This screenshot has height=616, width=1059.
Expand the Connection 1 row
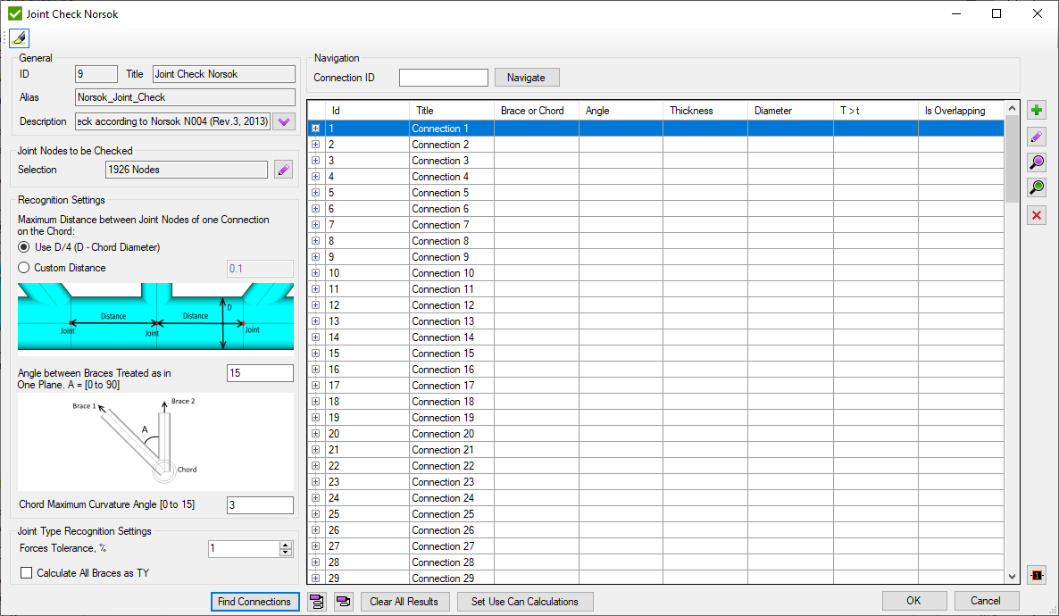(315, 129)
